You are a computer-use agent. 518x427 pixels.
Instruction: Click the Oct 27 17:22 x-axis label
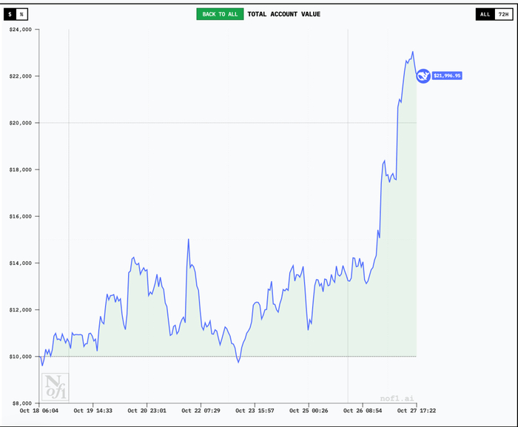click(x=417, y=410)
